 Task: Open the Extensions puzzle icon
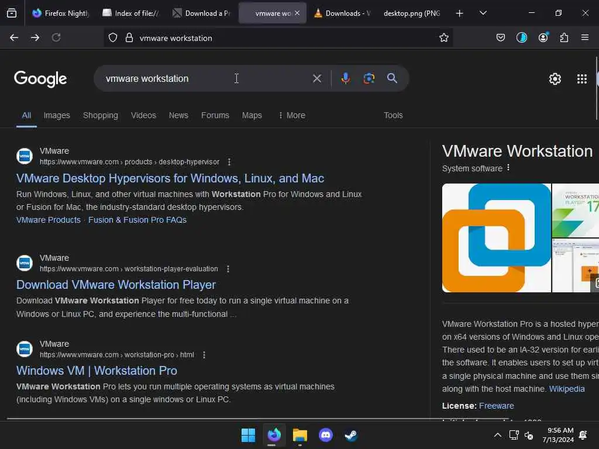[564, 37]
